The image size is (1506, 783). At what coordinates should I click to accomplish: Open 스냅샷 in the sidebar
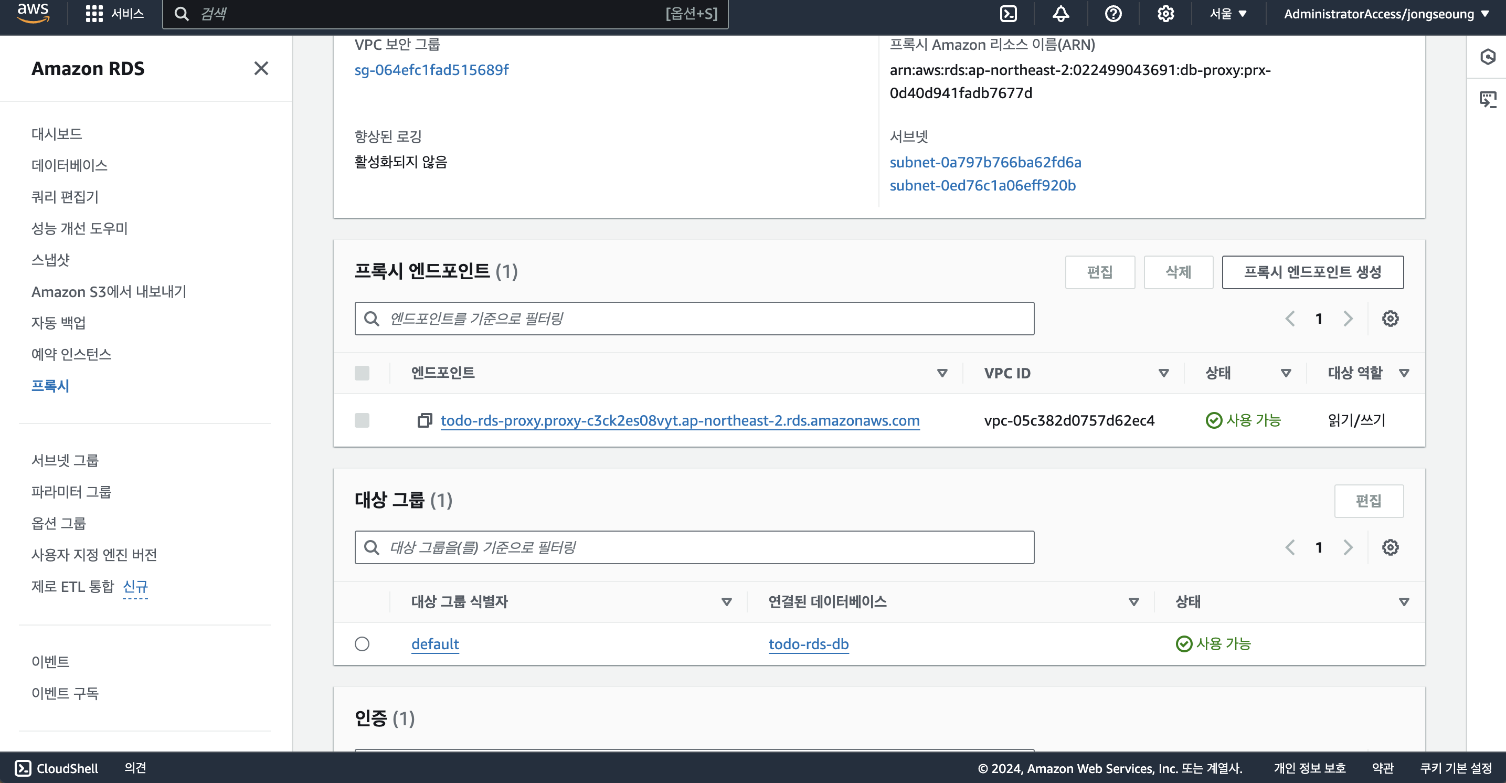(x=50, y=260)
